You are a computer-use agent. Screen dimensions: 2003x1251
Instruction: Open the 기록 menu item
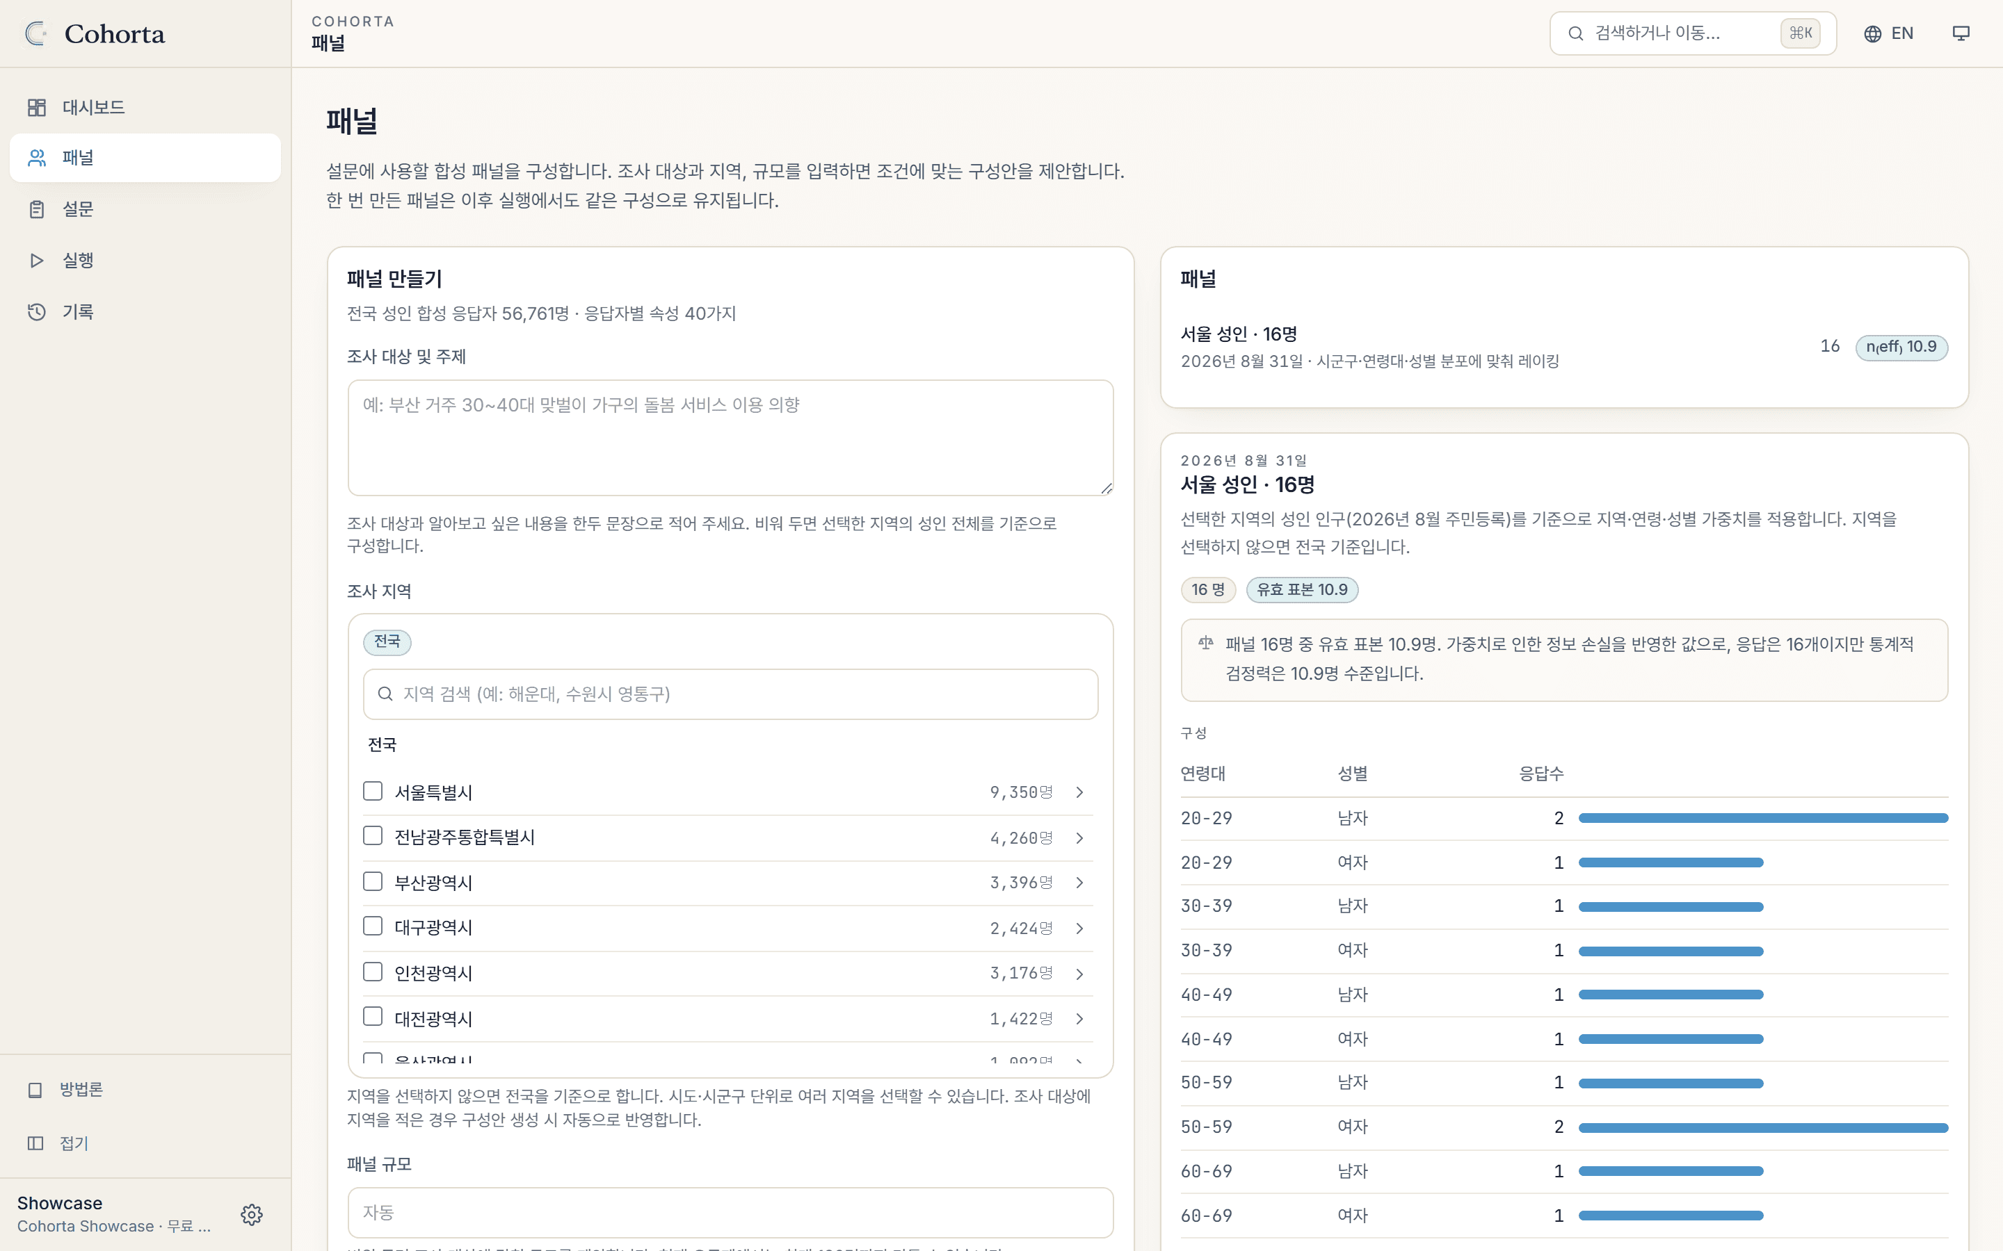(x=145, y=312)
